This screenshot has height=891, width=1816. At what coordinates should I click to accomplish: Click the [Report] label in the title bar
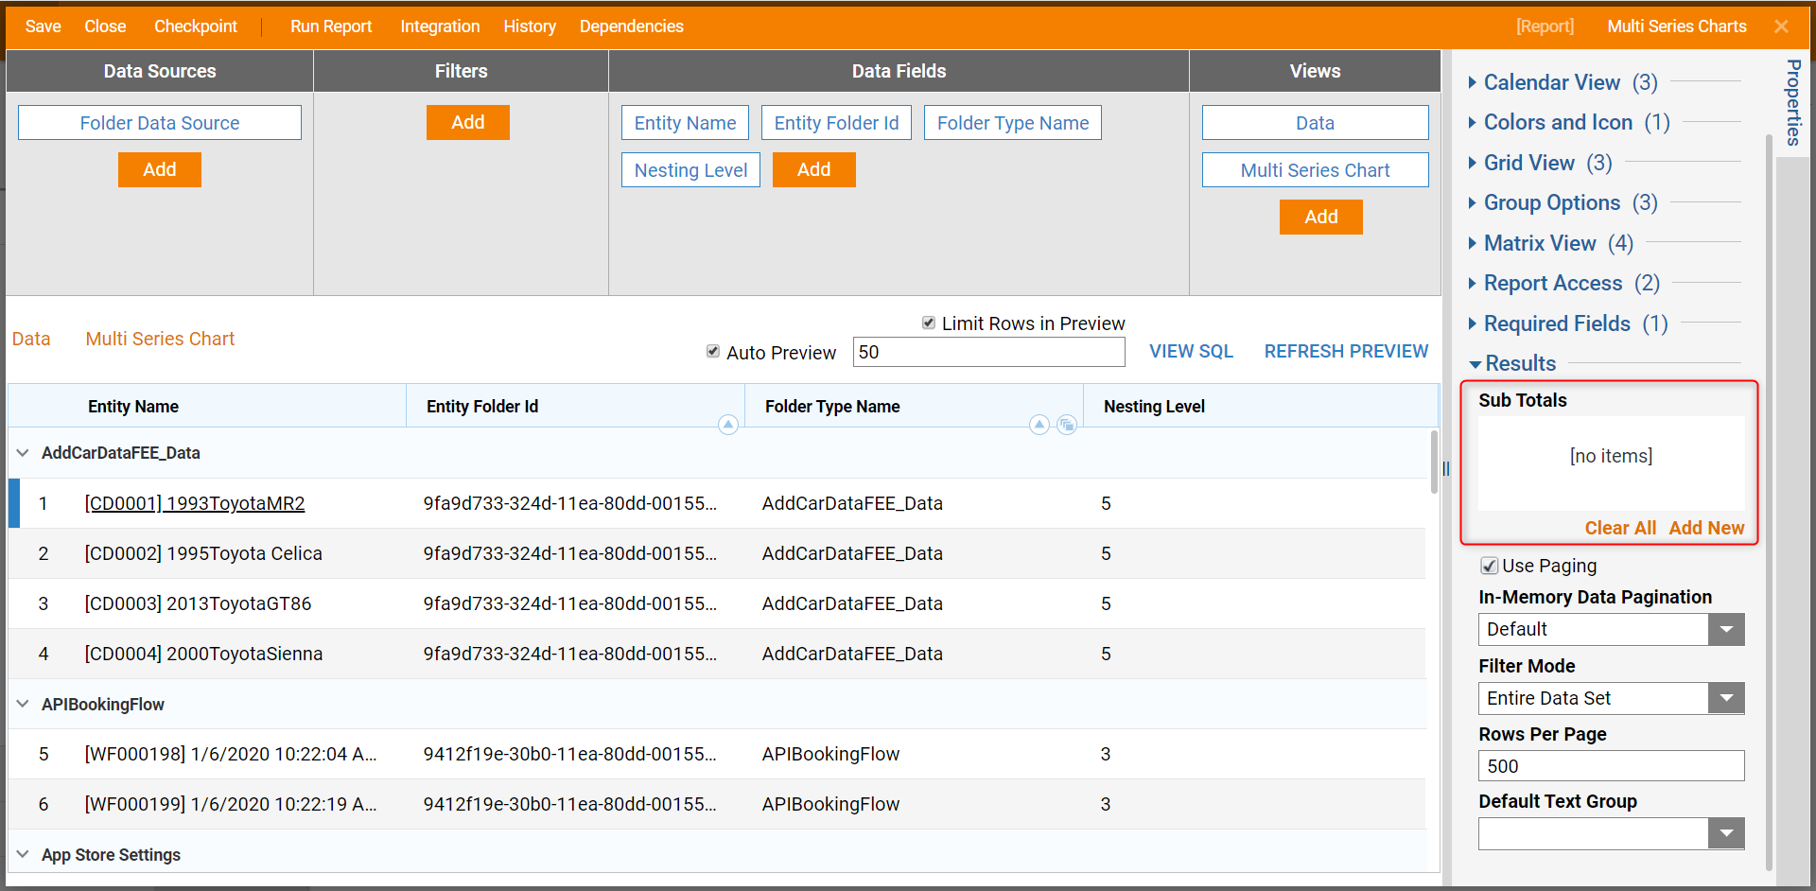click(1545, 26)
